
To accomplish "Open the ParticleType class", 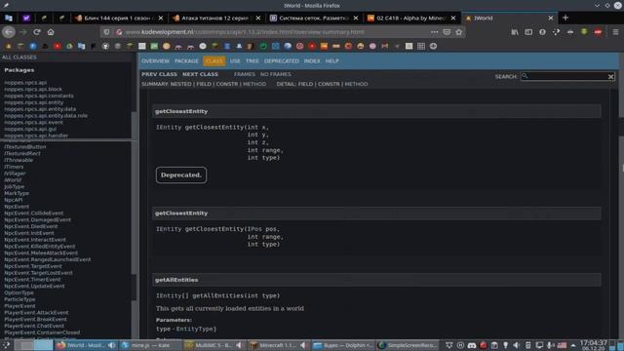I will pos(19,299).
